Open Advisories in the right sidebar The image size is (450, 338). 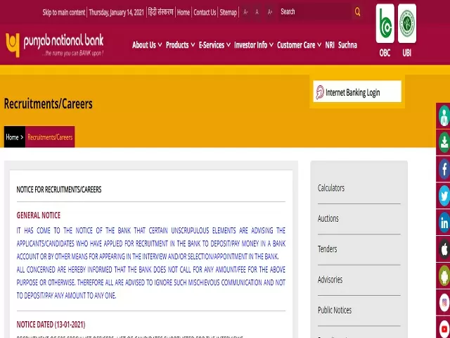coord(330,280)
